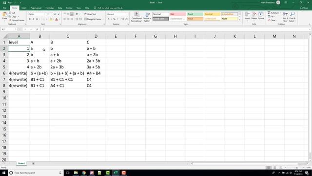
Task: Open Find & Select magnifier
Action: pyautogui.click(x=292, y=17)
